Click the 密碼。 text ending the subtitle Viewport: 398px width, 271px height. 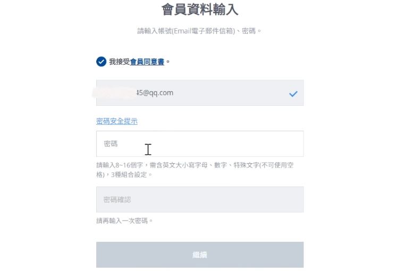pyautogui.click(x=252, y=31)
